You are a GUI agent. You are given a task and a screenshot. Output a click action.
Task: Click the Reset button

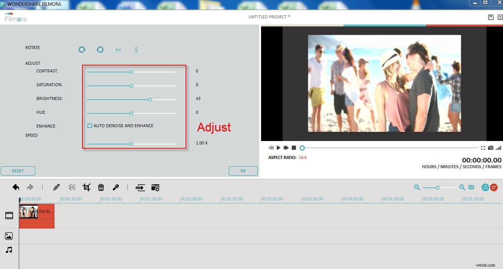pyautogui.click(x=18, y=171)
